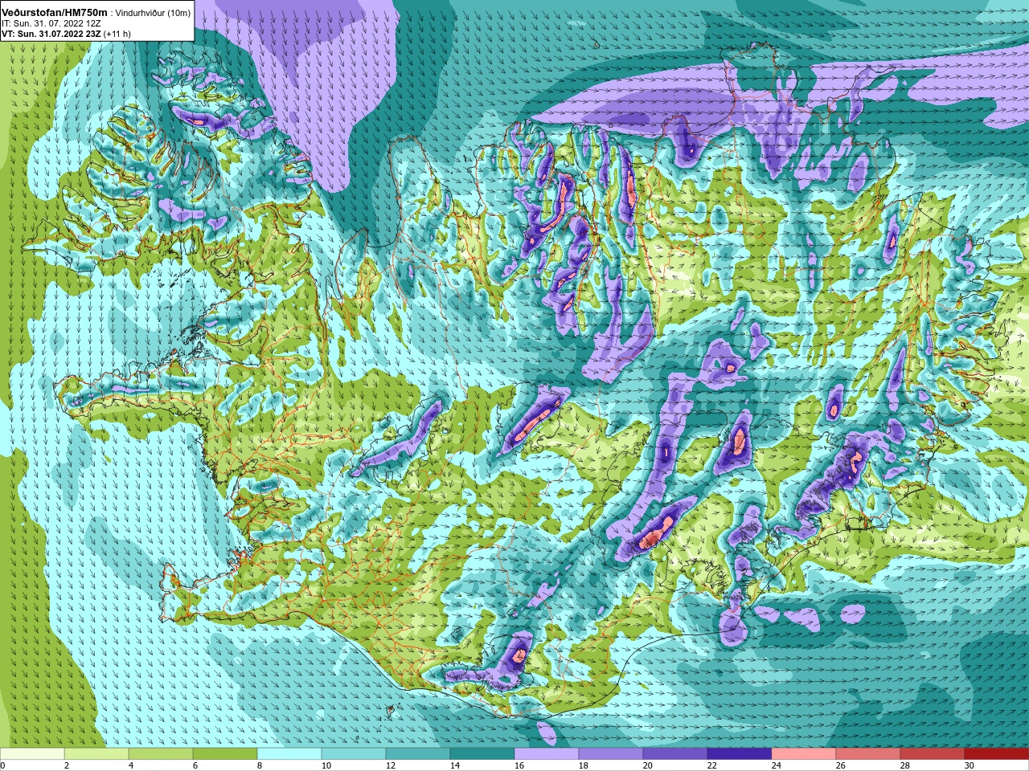The image size is (1029, 771).
Task: Click the 4–6 green legend swatch
Action: tap(161, 753)
